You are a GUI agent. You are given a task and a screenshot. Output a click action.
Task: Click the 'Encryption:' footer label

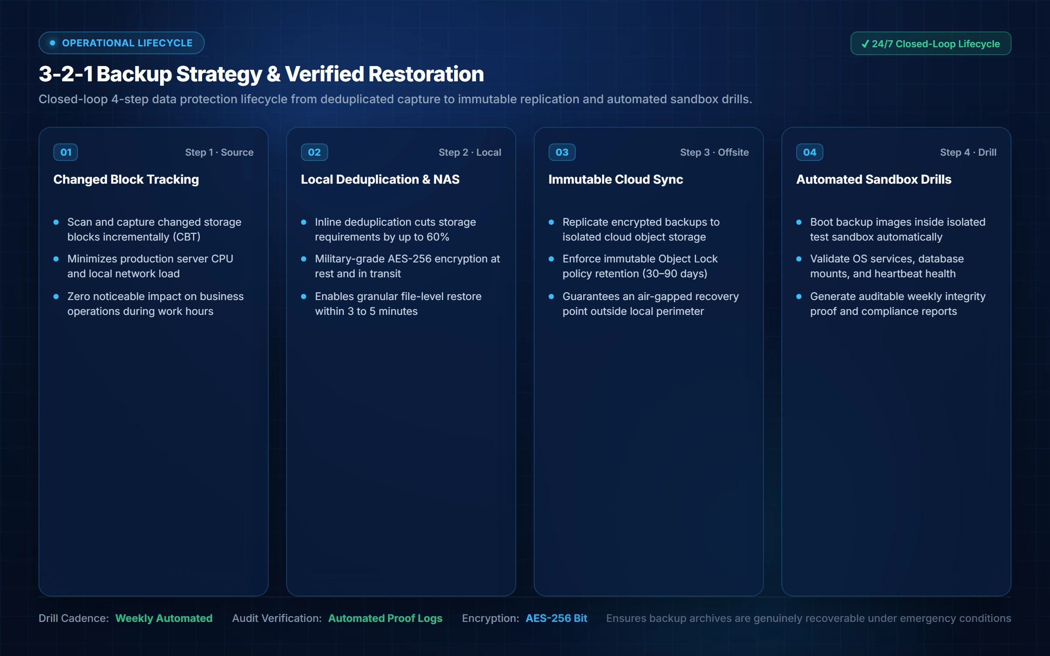click(490, 618)
